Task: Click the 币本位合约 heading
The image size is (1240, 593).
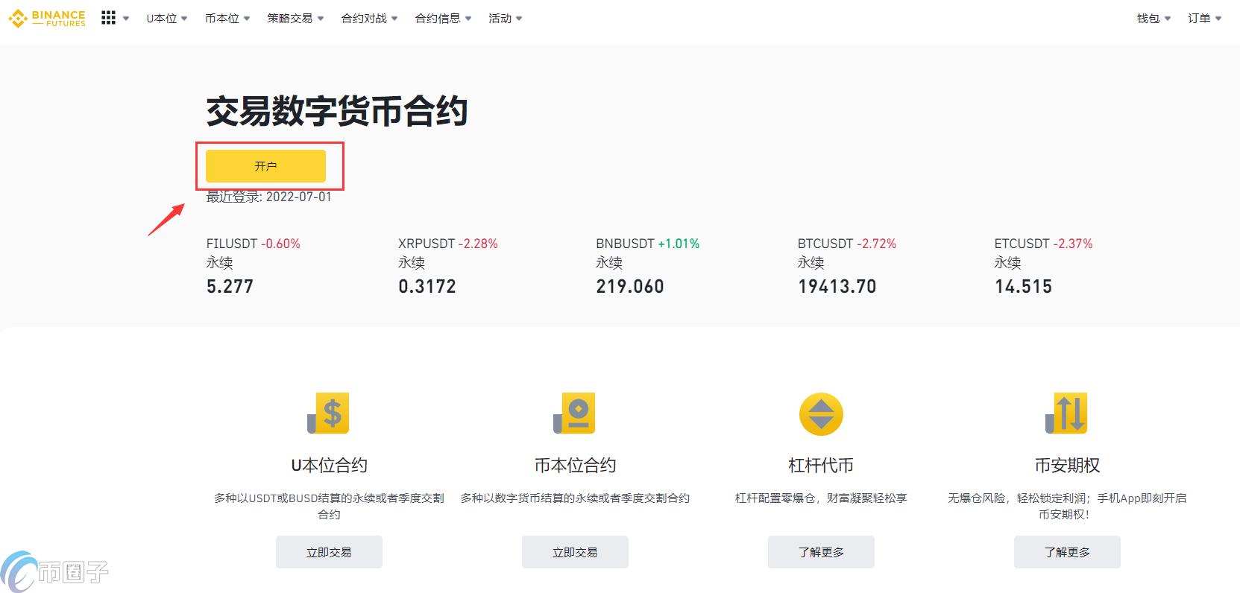Action: pyautogui.click(x=575, y=466)
